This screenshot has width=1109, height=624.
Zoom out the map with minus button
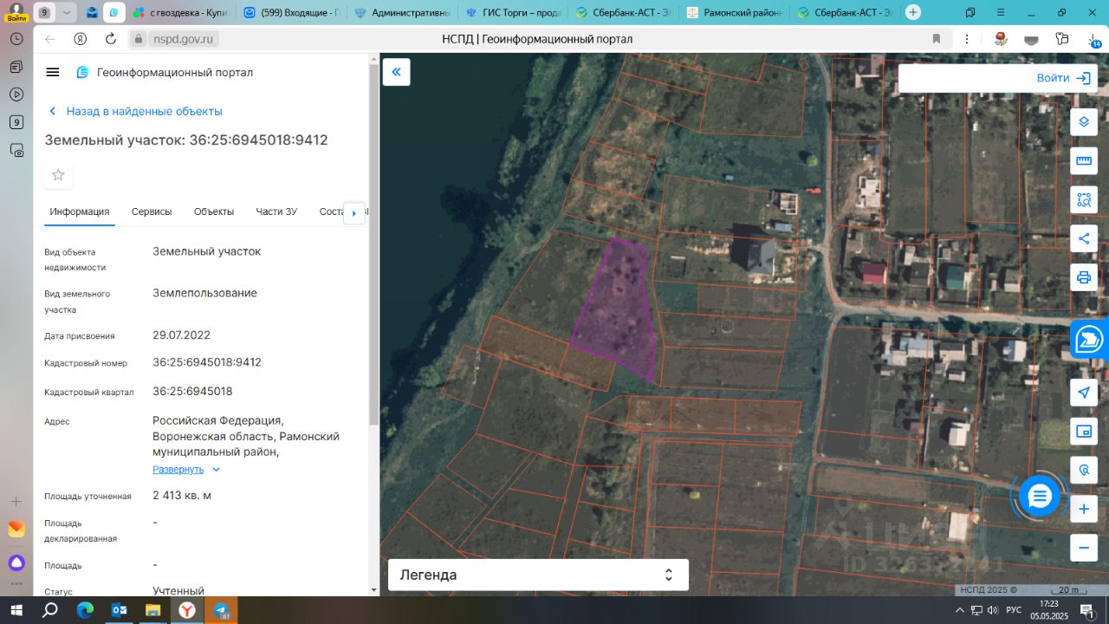pos(1083,548)
